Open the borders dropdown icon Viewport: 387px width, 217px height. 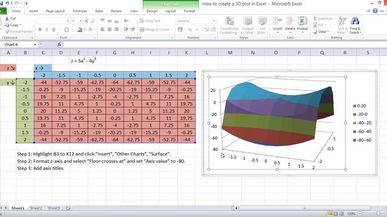pos(67,30)
